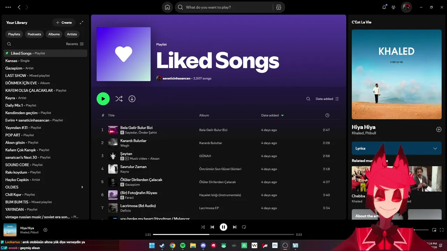Screen dimensions: 447x251
Task: Toggle shuffle in the player bar
Action: tap(203, 227)
